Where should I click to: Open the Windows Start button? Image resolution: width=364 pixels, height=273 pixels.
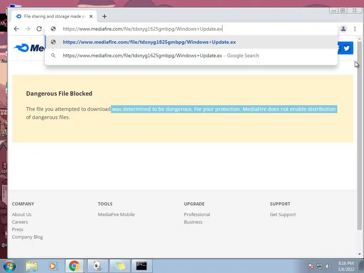click(x=10, y=266)
